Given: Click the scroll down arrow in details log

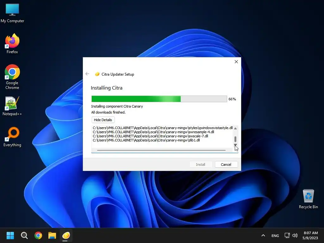Looking at the screenshot, I should pyautogui.click(x=235, y=145).
